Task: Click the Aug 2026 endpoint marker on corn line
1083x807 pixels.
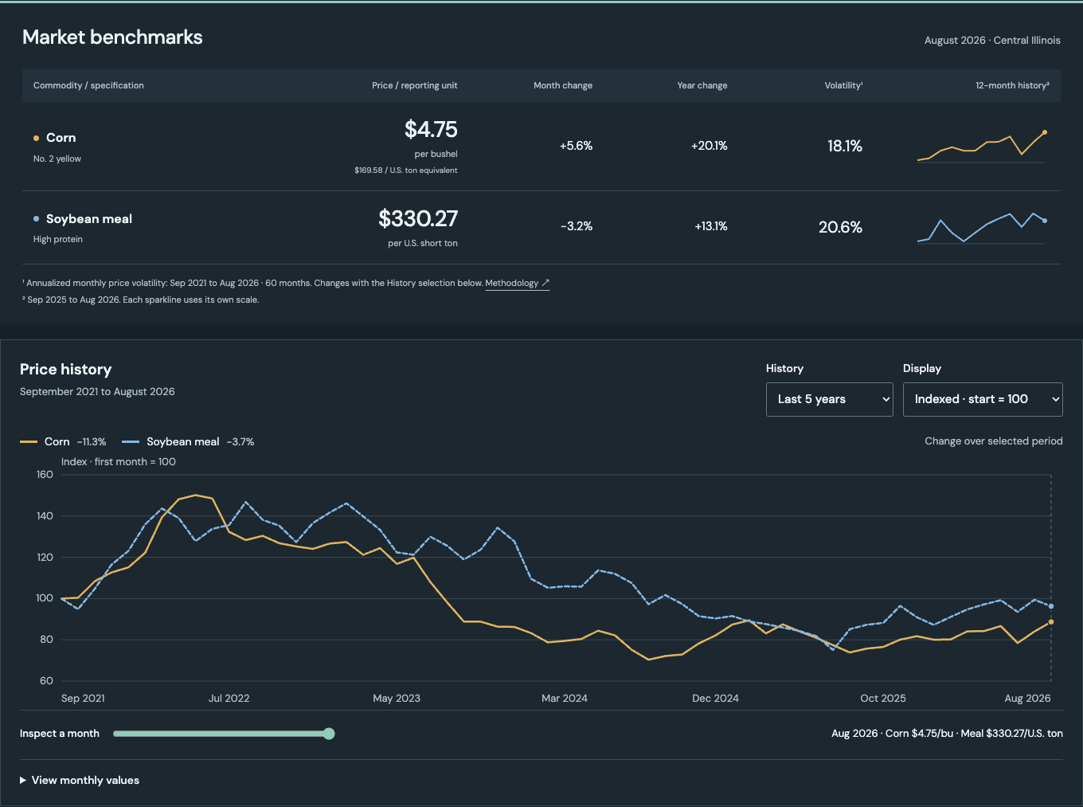Action: click(1051, 622)
